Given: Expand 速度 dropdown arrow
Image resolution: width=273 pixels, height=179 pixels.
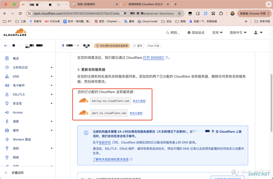Looking at the screenshot, I should tap(52, 122).
